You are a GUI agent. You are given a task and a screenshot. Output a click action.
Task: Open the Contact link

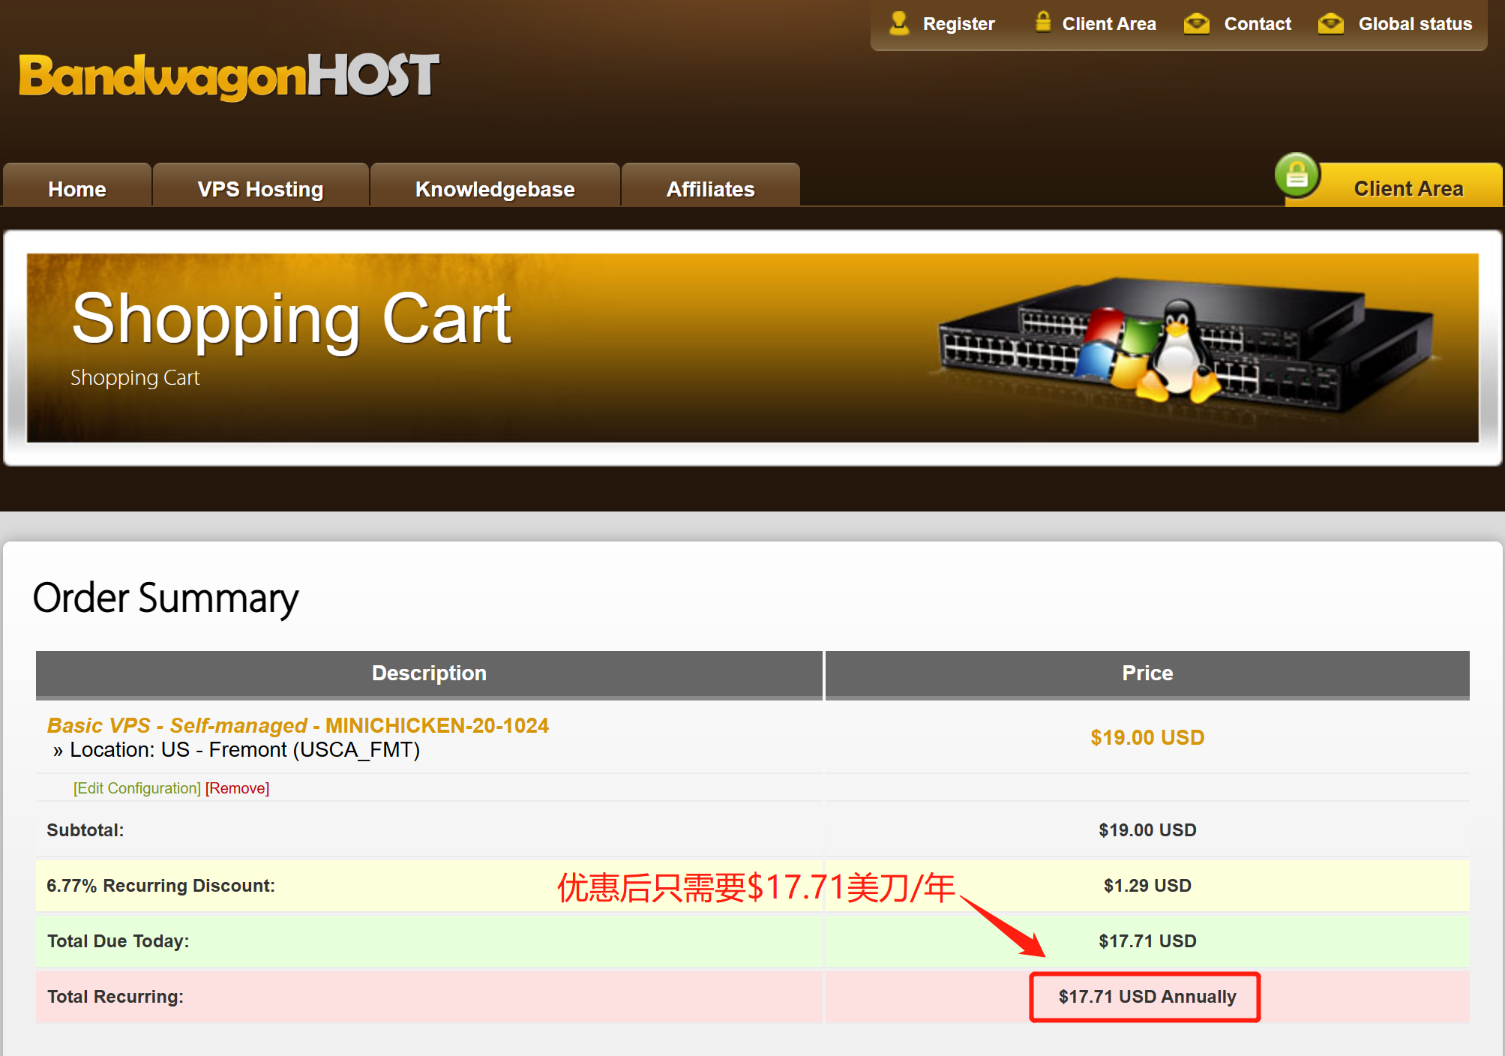coord(1258,24)
